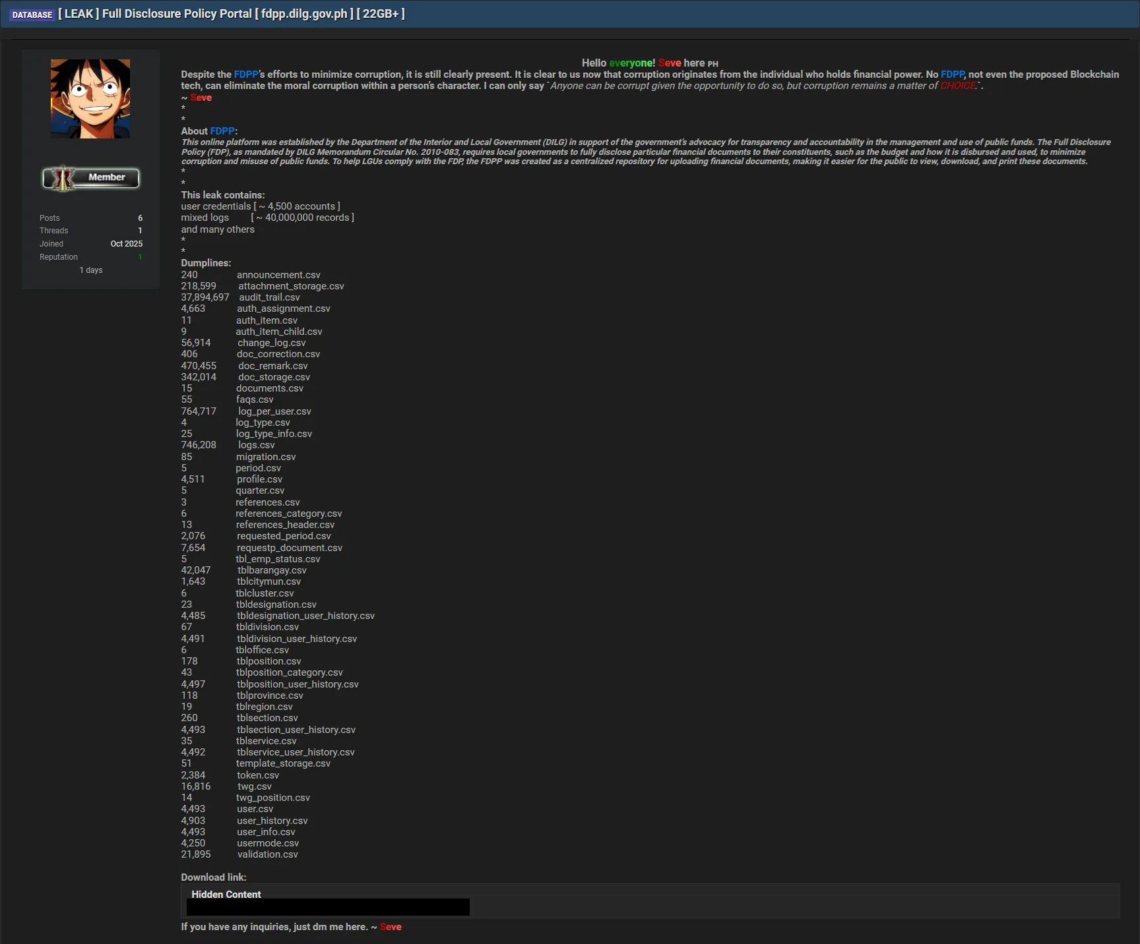Click the red CHOICE text

pos(958,85)
